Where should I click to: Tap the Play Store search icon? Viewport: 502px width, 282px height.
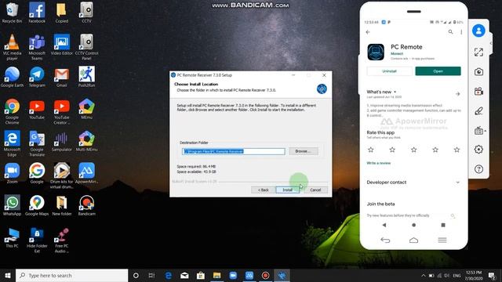coord(450,32)
